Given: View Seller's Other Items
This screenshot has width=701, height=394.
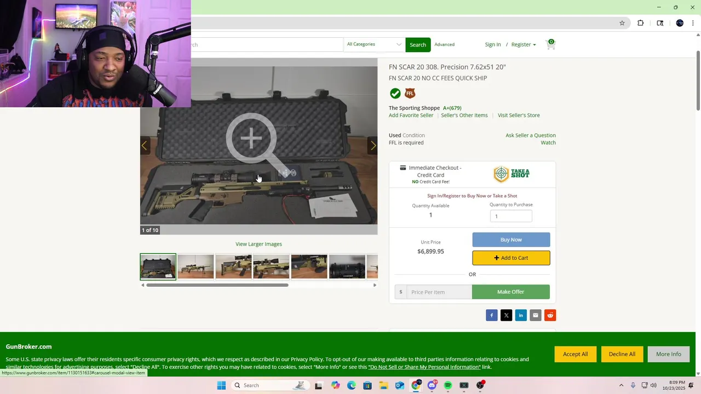Looking at the screenshot, I should (x=464, y=115).
